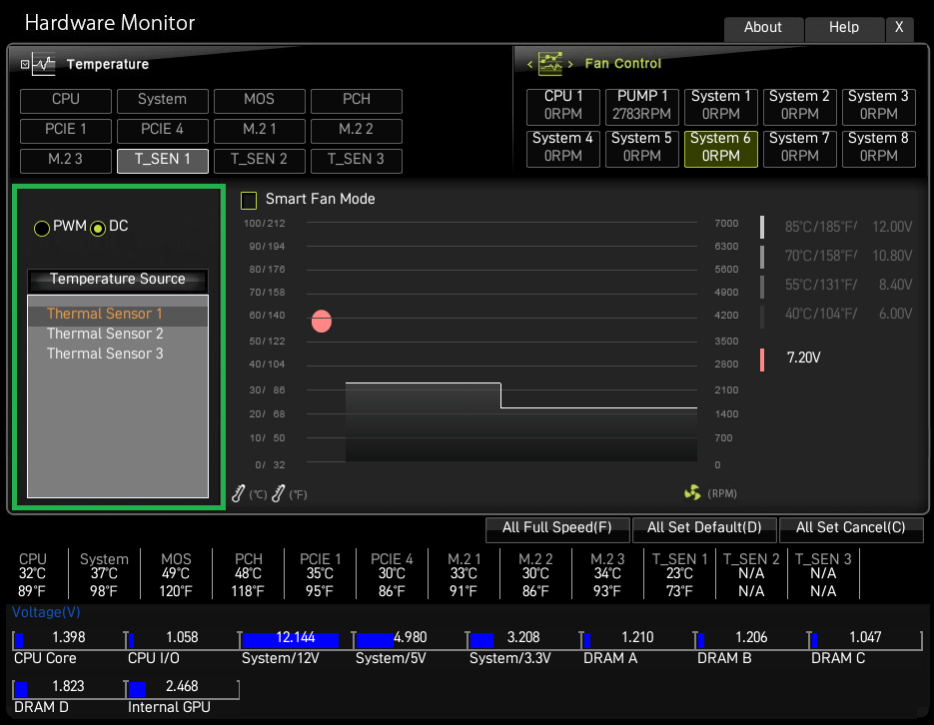Open the Help tab

click(843, 28)
